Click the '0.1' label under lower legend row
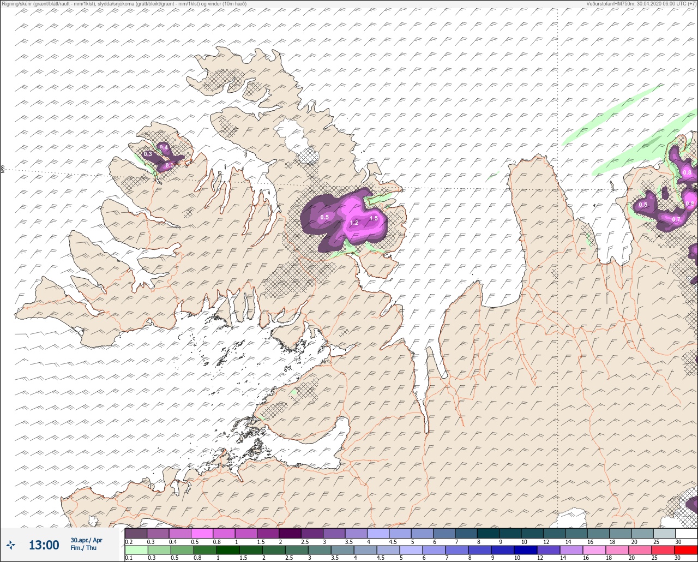This screenshot has height=562, width=698. [x=129, y=558]
